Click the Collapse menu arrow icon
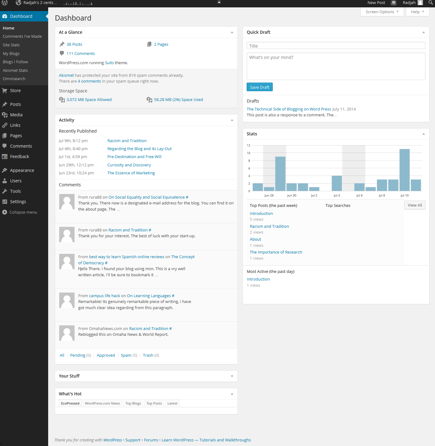The height and width of the screenshot is (446, 435). 5,212
